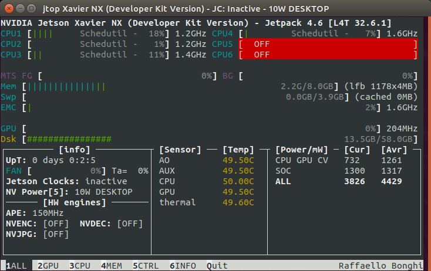Click the 2.2G/8.0GB memory value
Screen dimensions: 431x271
[x=307, y=86]
